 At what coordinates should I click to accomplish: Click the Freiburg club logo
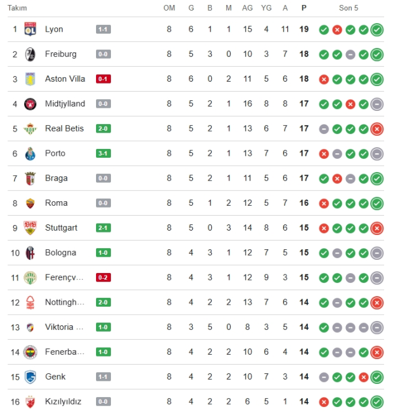(x=30, y=54)
